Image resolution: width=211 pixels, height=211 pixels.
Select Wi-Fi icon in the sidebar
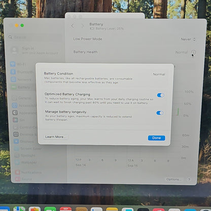click(x=13, y=64)
